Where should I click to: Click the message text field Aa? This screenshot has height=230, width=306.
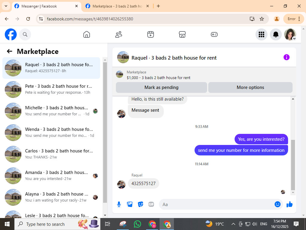(217, 204)
